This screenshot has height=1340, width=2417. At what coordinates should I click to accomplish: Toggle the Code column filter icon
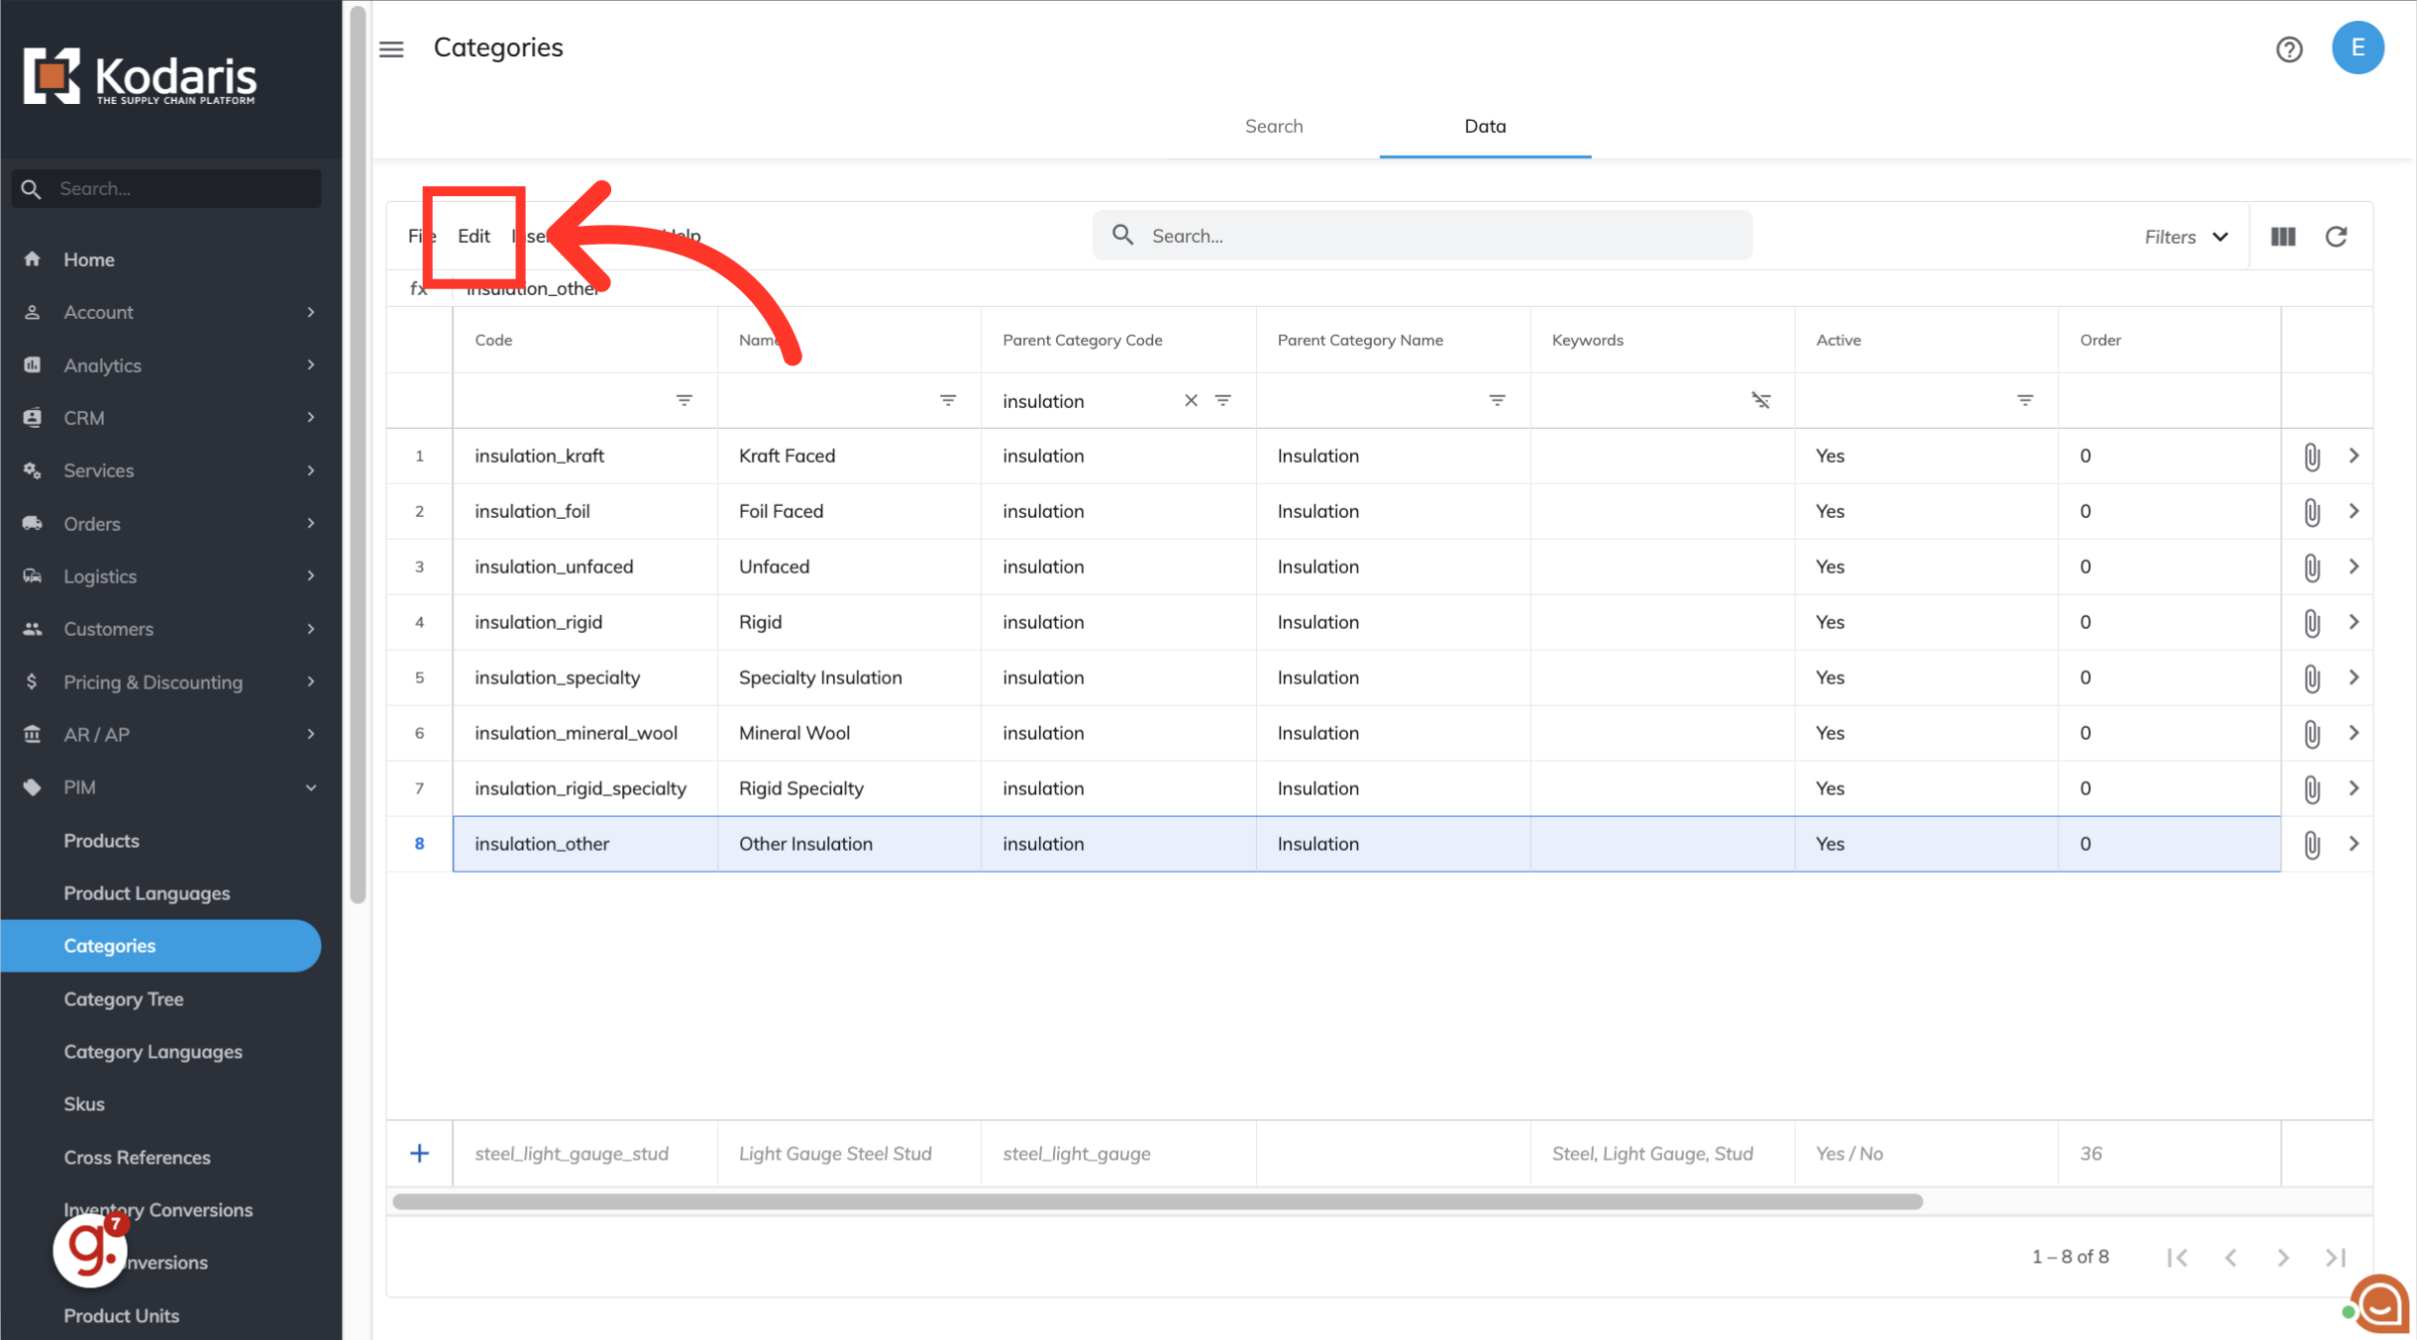tap(683, 400)
